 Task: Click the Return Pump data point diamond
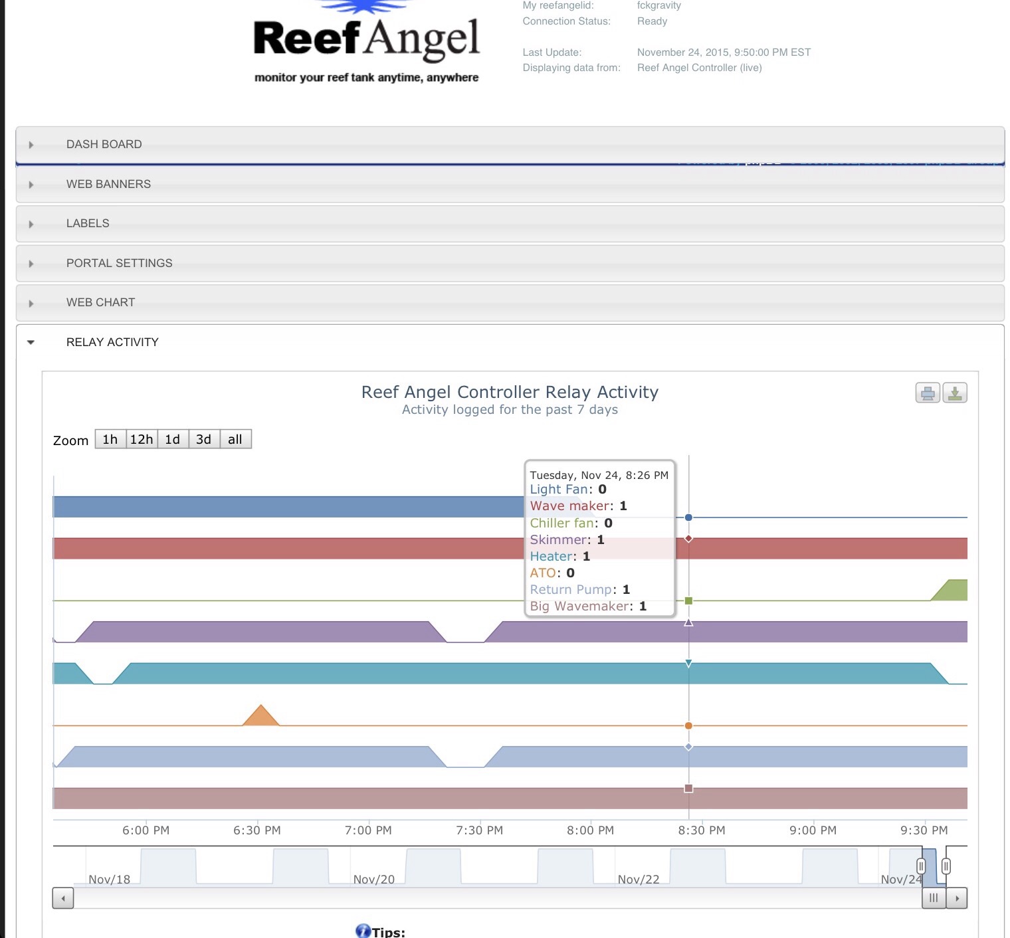[688, 747]
